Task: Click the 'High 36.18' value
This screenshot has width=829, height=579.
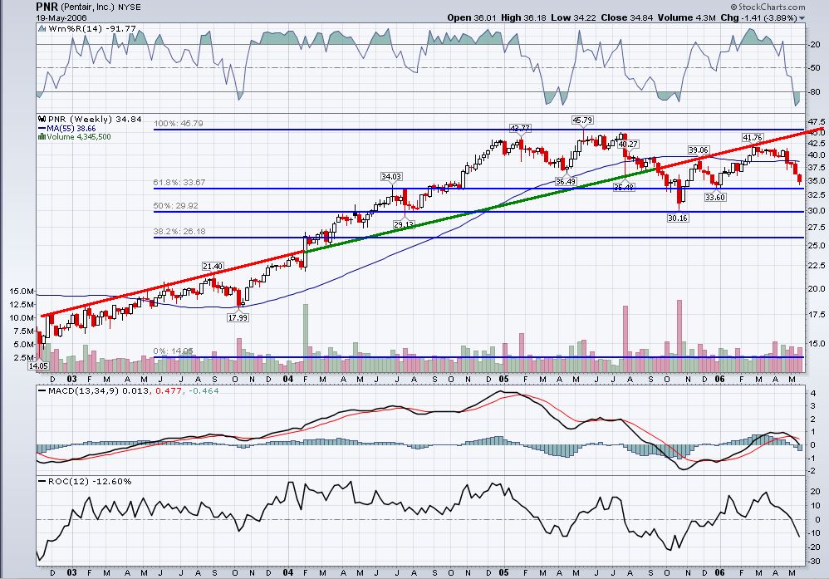Action: pyautogui.click(x=523, y=17)
